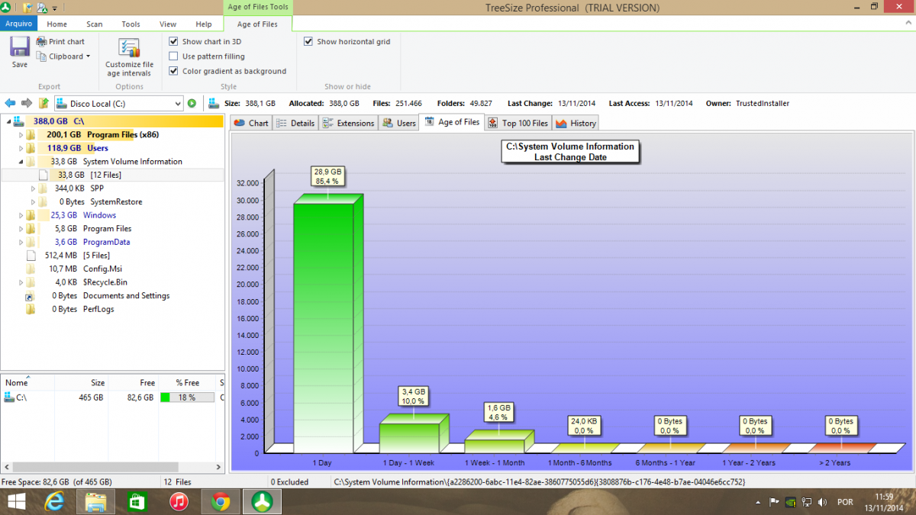The width and height of the screenshot is (916, 515).
Task: Click the search scan icon in quick access toolbar
Action: [x=42, y=8]
